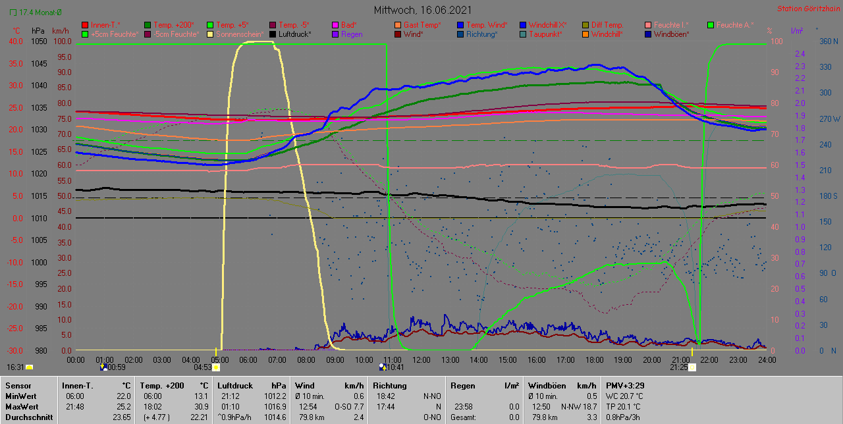
Task: Click the dark green Temp. +200 swatch
Action: click(x=148, y=25)
